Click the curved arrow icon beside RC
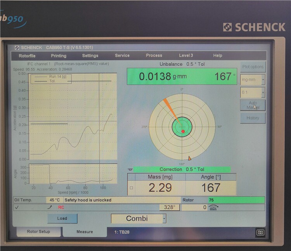The image size is (291, 251). [50, 207]
